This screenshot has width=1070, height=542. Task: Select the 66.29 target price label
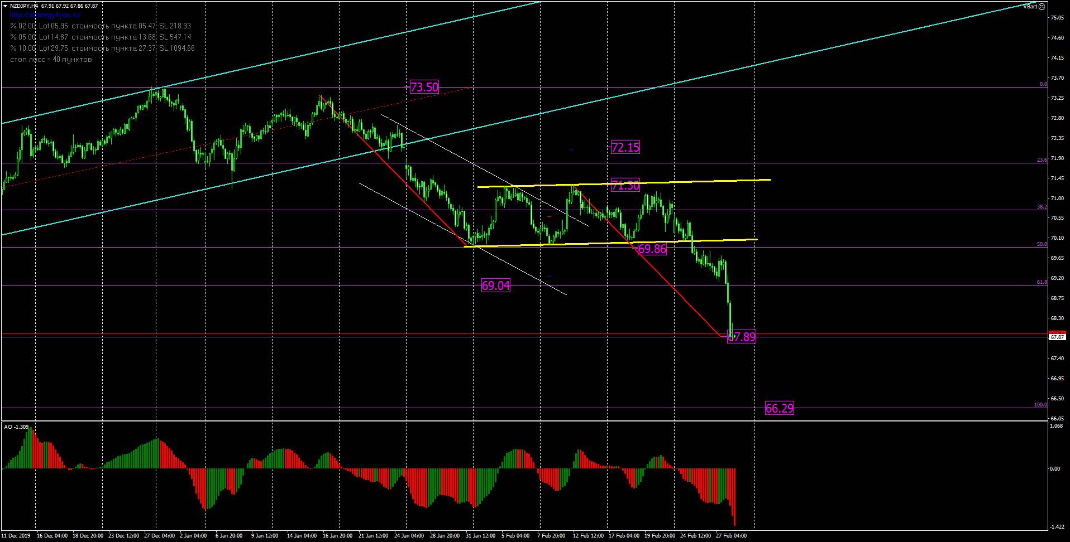pyautogui.click(x=779, y=408)
